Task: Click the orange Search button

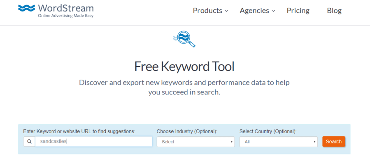Action: tap(334, 141)
